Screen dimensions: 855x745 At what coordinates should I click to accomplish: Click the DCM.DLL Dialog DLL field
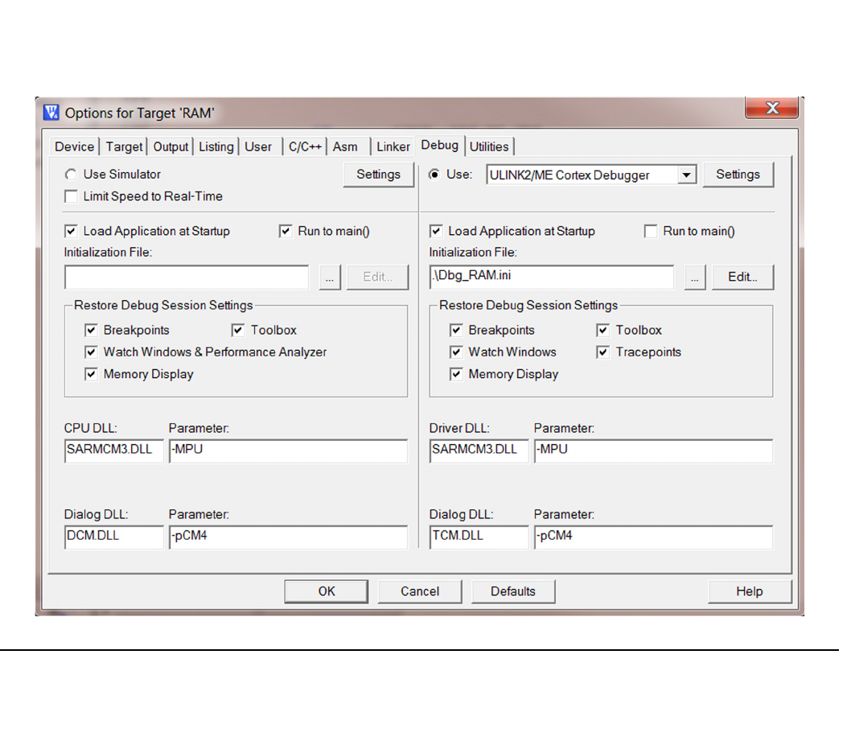(114, 537)
